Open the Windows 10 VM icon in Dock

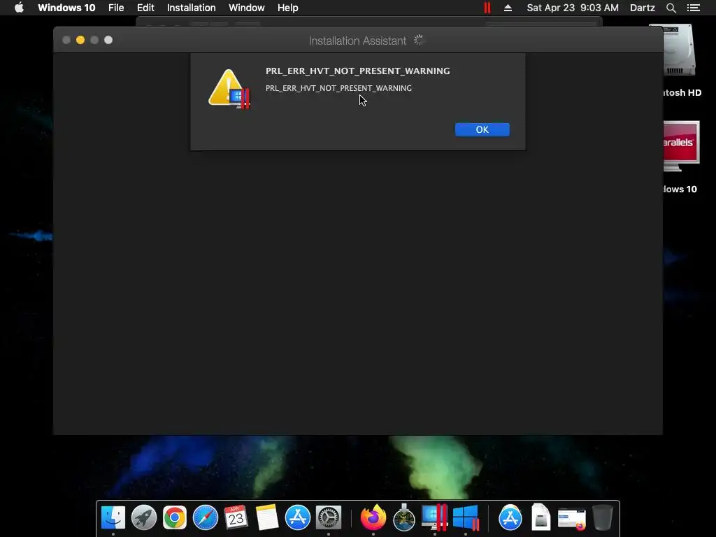[x=466, y=518]
